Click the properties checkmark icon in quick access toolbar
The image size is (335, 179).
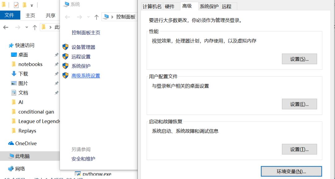[16, 5]
